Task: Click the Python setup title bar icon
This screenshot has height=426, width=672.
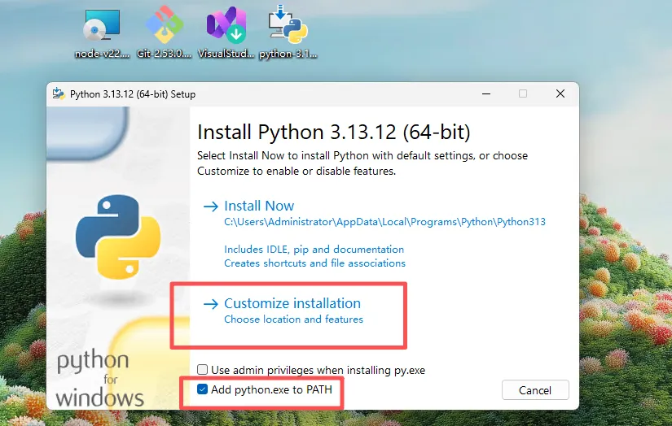Action: (x=59, y=93)
